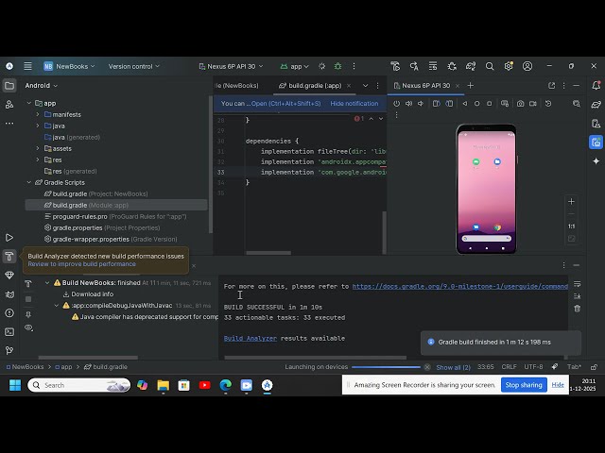Open the Build tool window hammer icon
The width and height of the screenshot is (605, 453).
tap(9, 256)
